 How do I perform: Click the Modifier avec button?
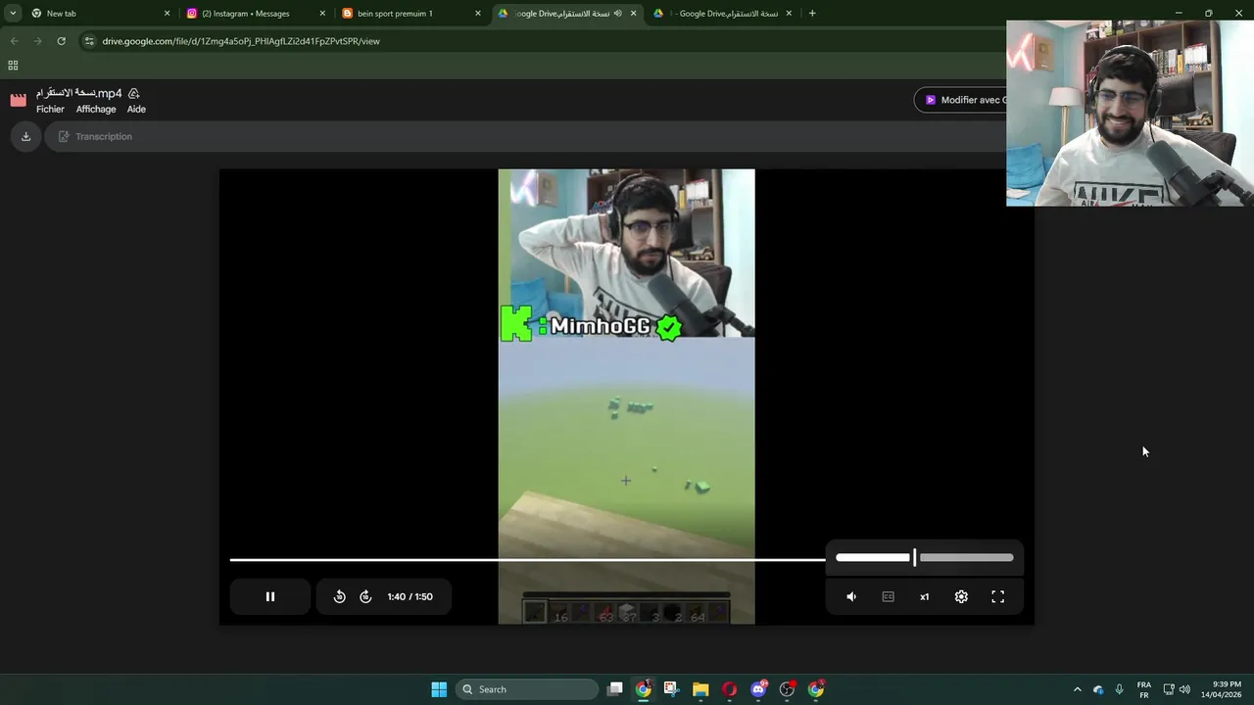coord(962,100)
